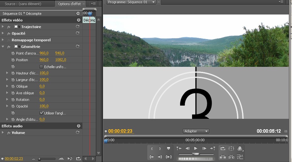Enable safe margins overlay
Viewport: 292px width, 162px height.
point(231,148)
